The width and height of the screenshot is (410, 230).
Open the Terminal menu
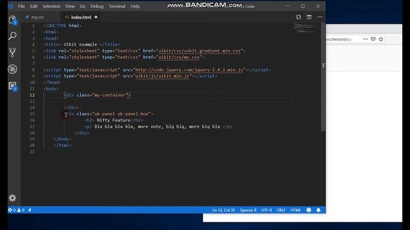click(117, 6)
